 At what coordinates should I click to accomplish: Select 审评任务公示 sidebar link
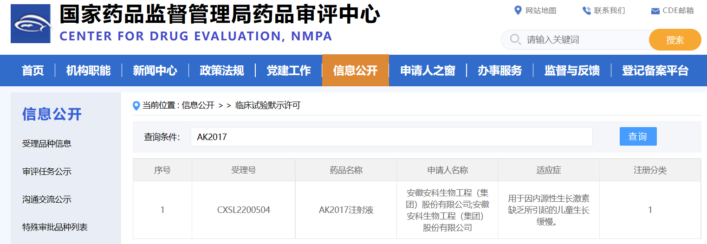click(x=47, y=172)
